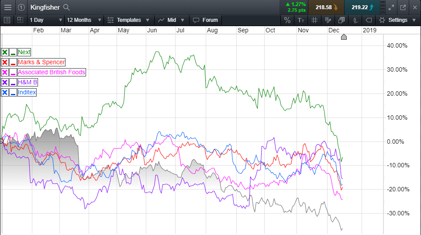421x235 pixels.
Task: Click the 2019 label on time axis
Action: (x=370, y=30)
